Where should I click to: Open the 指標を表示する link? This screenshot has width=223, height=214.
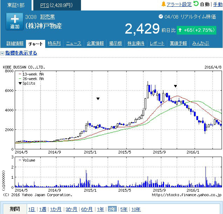(21, 53)
